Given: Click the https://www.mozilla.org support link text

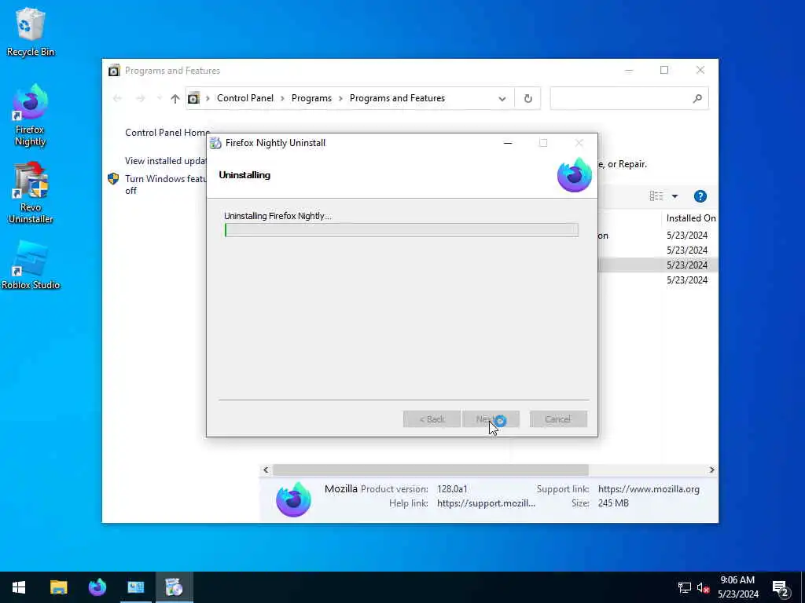Looking at the screenshot, I should tap(649, 489).
